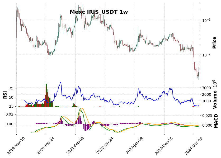Click the RSI 75 tick label
The height and width of the screenshot is (158, 221).
11,88
